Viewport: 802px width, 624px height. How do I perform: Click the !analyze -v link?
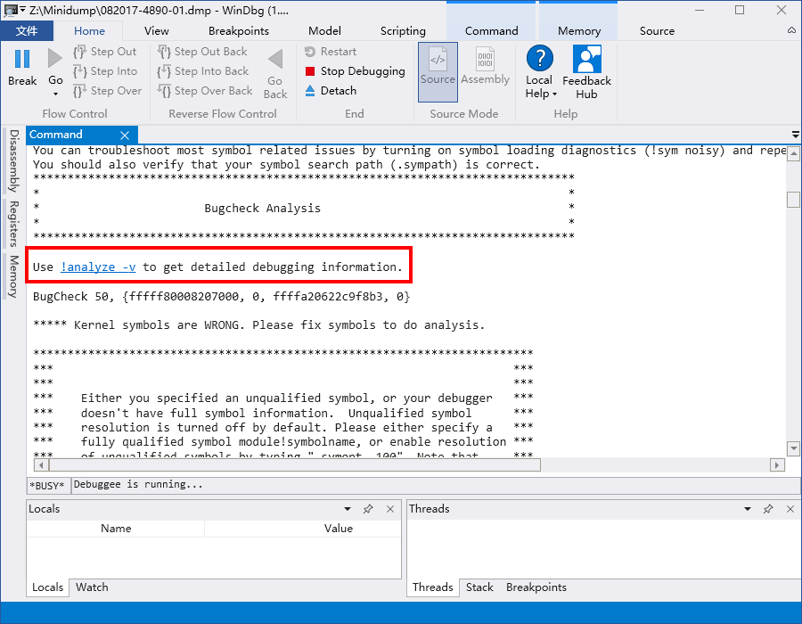click(x=98, y=267)
